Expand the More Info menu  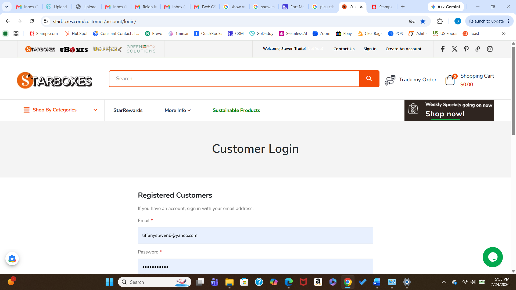178,110
